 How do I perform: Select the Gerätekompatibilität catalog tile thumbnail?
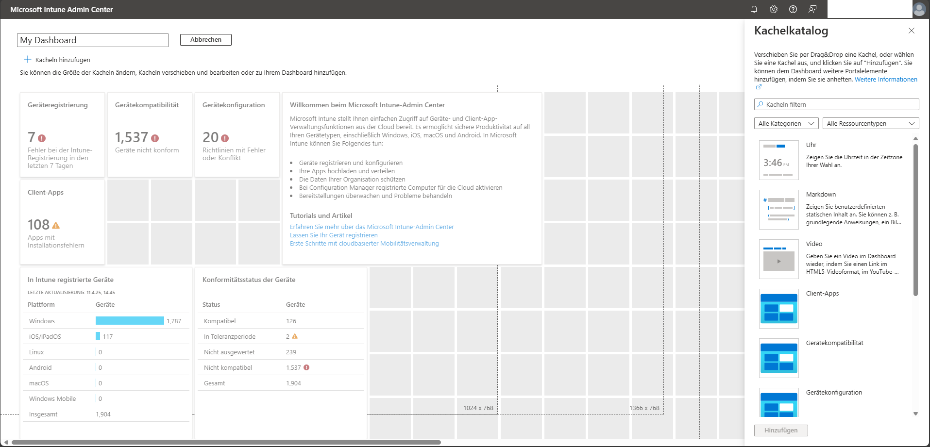(x=779, y=358)
